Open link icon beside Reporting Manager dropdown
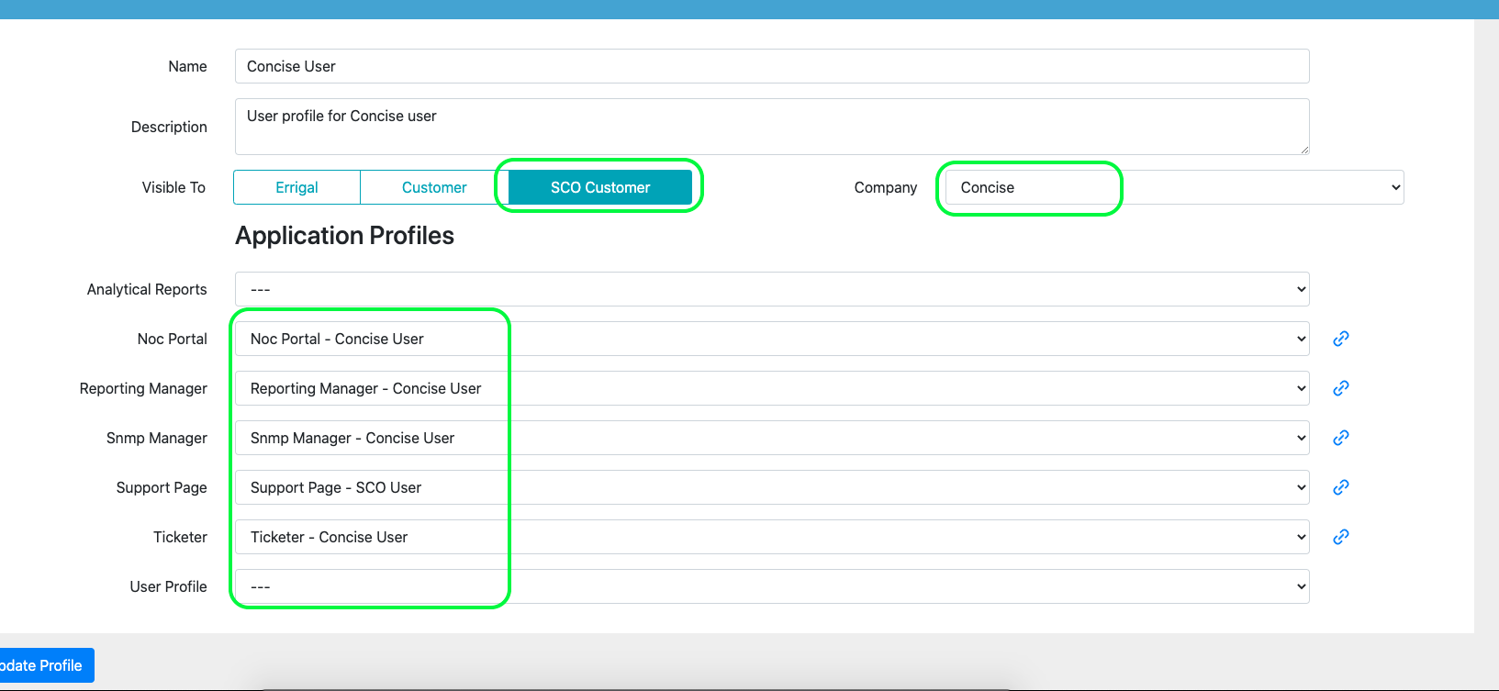Image resolution: width=1499 pixels, height=691 pixels. tap(1340, 388)
